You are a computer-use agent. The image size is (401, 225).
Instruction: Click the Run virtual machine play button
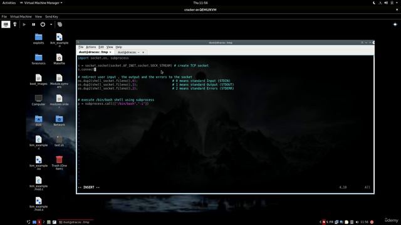(24, 24)
